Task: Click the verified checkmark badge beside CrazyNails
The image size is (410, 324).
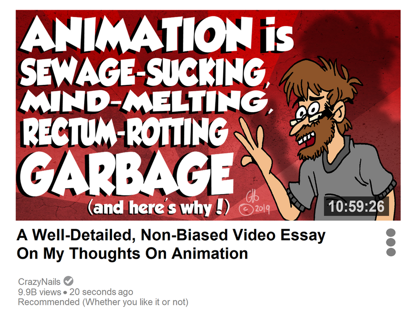Action: pos(68,282)
